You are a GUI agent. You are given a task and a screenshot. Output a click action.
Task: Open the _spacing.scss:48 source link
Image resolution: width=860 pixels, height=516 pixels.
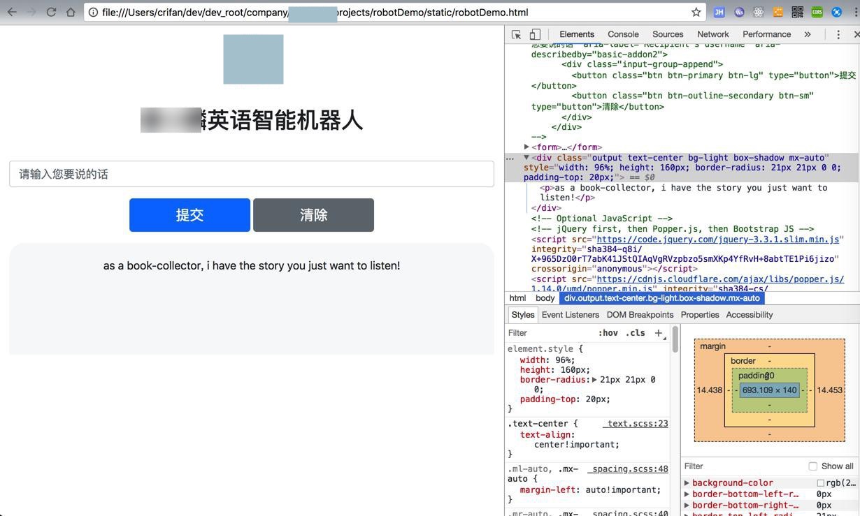627,469
